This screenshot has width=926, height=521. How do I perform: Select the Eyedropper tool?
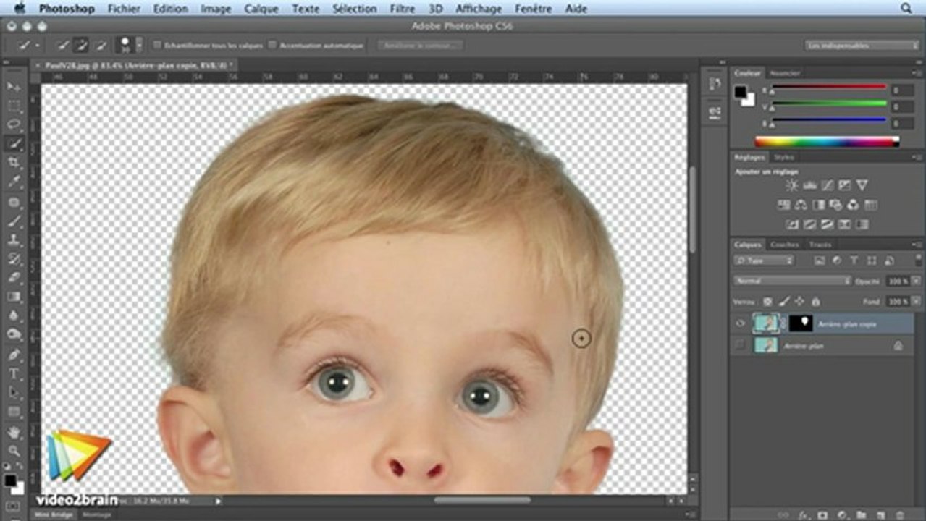(x=13, y=182)
